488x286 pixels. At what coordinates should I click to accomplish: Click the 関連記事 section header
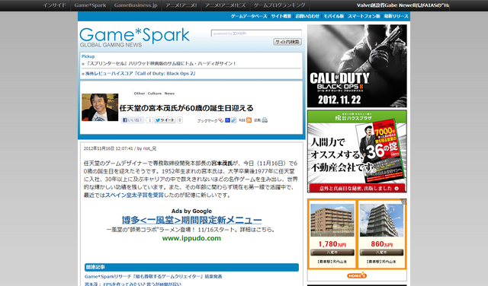[191, 267]
